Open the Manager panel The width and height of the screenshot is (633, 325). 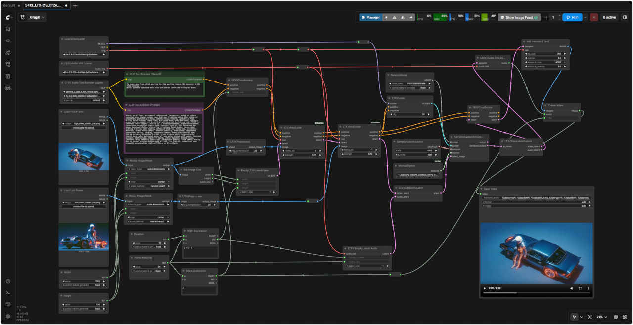pos(370,17)
